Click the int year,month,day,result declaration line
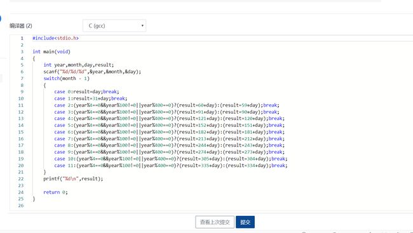Viewport: 413px width, 233px height. (x=79, y=65)
